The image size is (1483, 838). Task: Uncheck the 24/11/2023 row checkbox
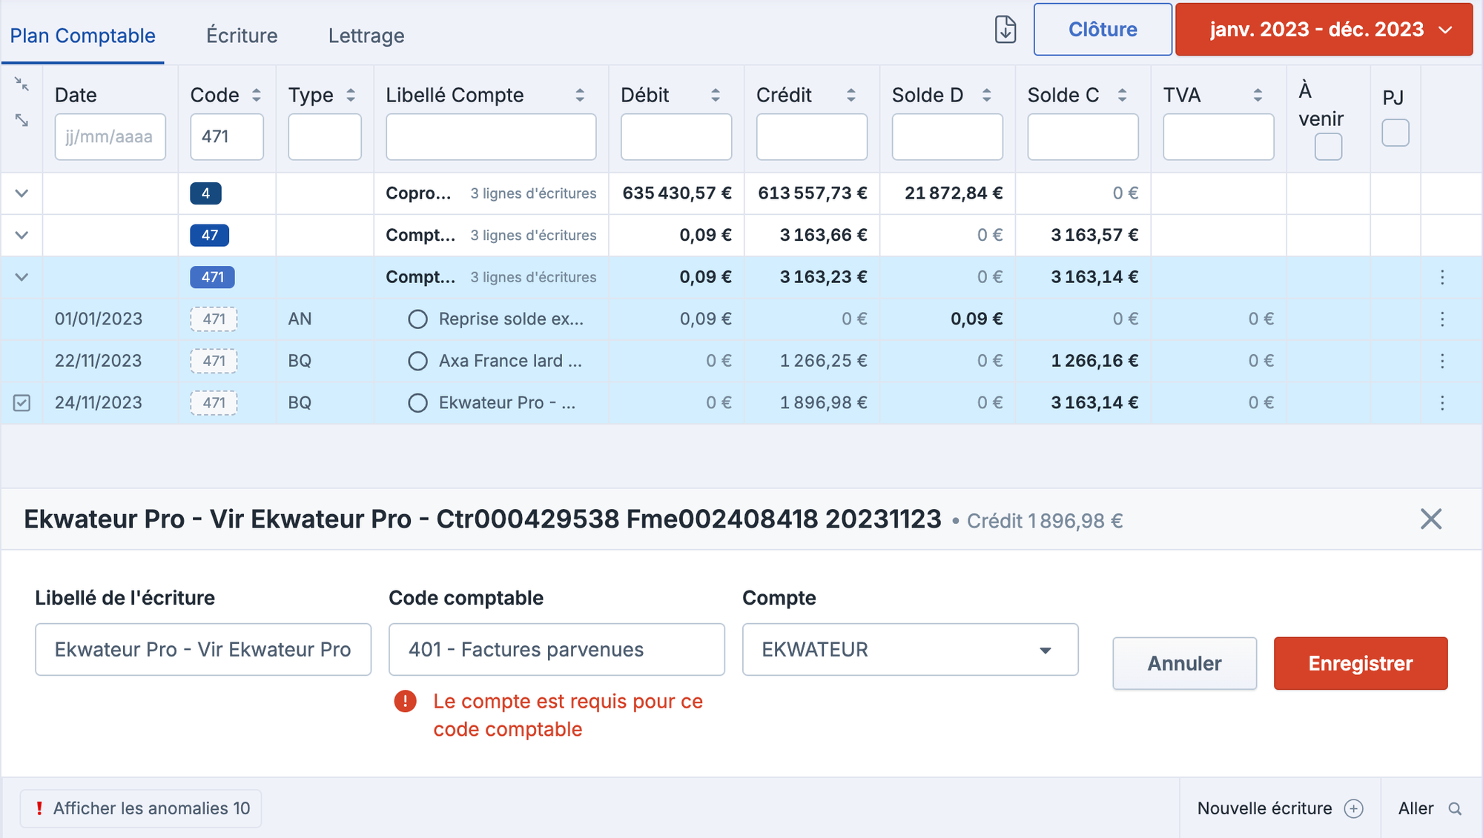pos(22,403)
